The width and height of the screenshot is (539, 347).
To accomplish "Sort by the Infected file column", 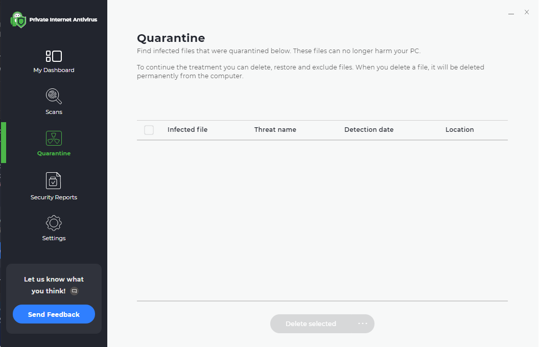I will (x=188, y=130).
